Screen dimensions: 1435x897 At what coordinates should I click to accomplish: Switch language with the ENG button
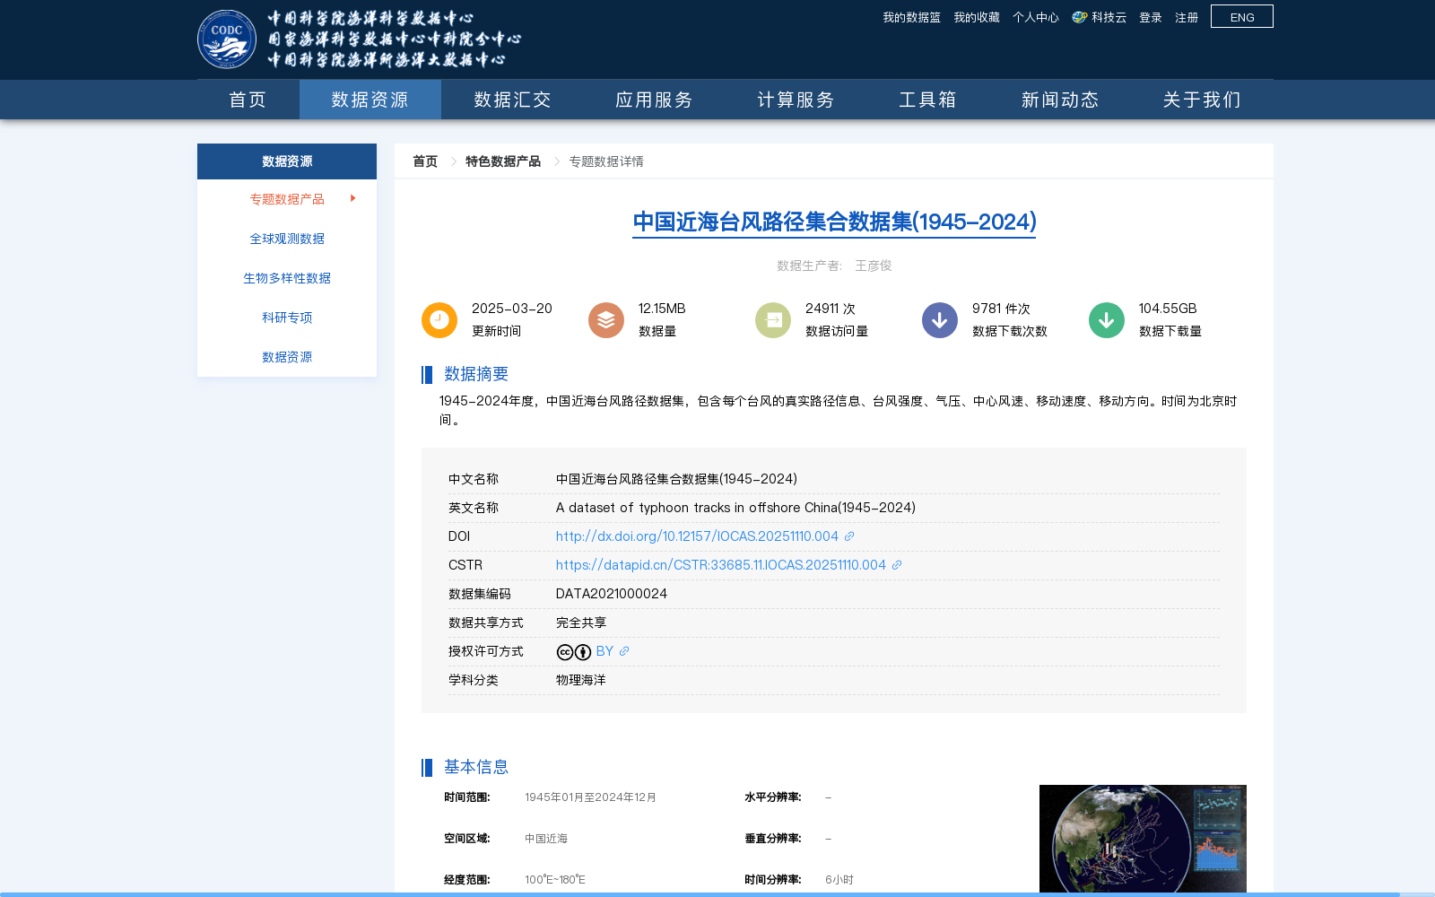(x=1241, y=16)
